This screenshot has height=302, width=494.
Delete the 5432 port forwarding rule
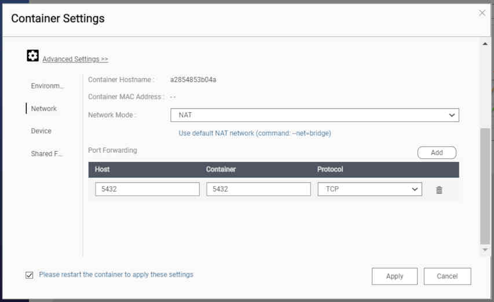click(439, 190)
